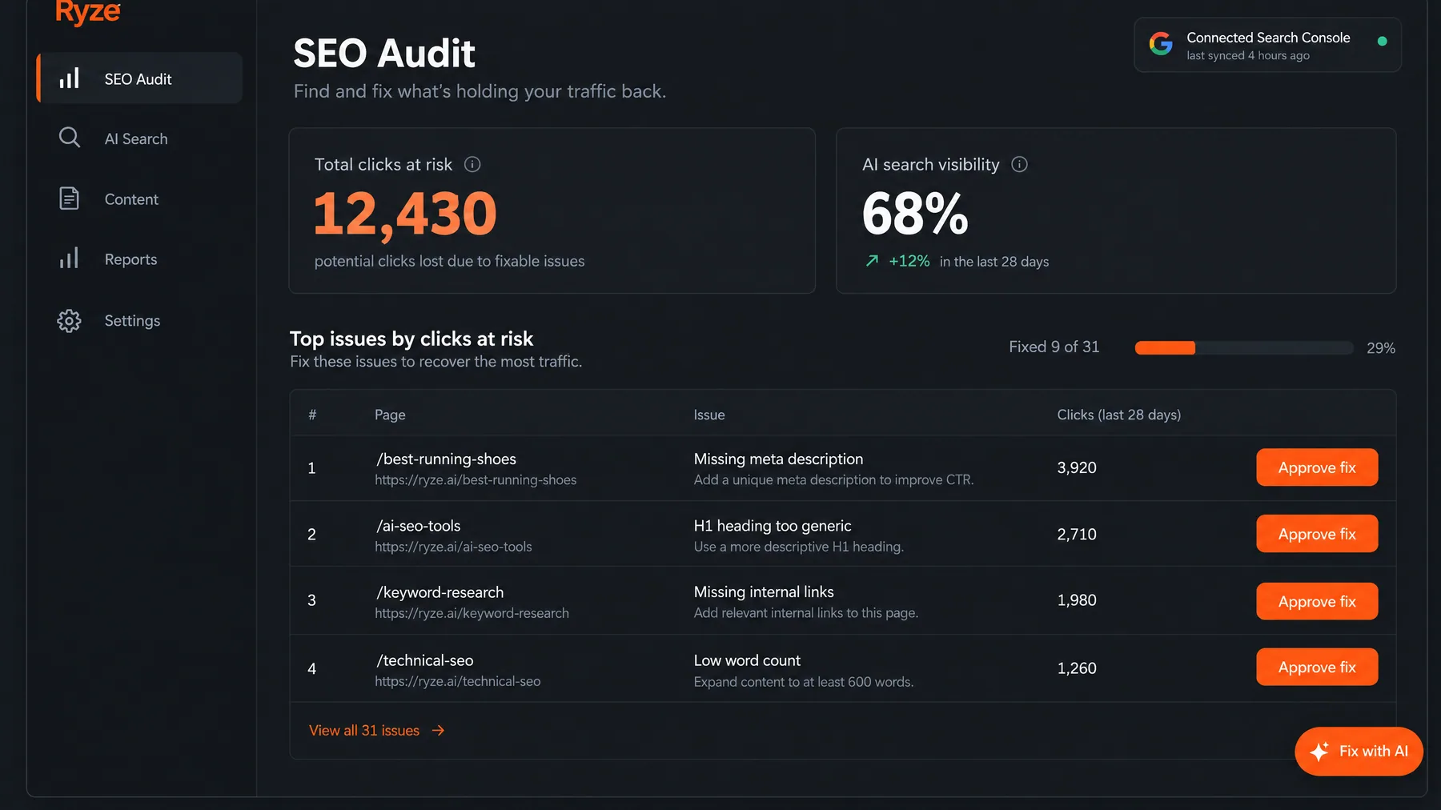Viewport: 1441px width, 810px height.
Task: Click the 1,260 clicks value
Action: 1077,668
